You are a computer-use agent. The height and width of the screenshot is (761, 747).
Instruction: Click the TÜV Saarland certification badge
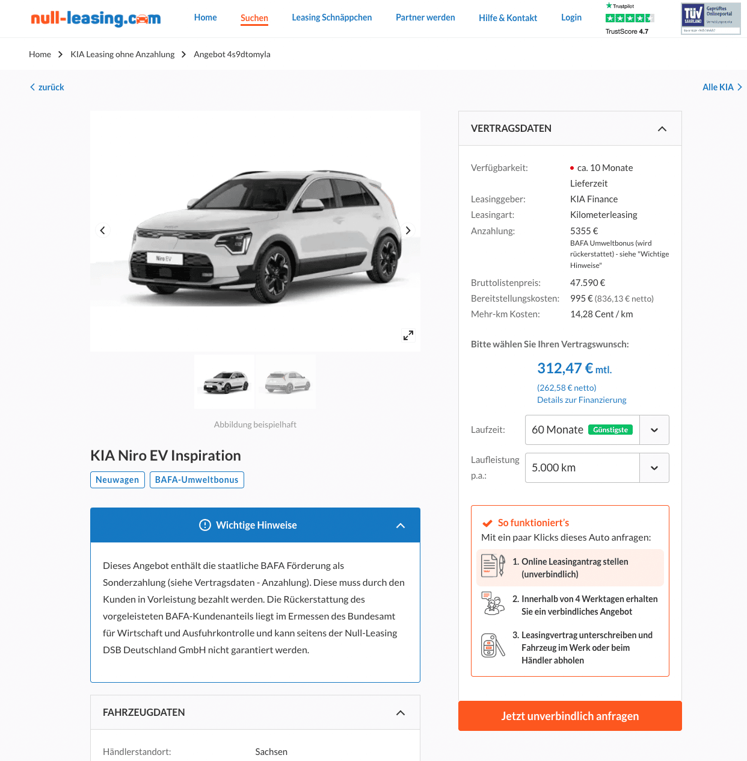[710, 18]
